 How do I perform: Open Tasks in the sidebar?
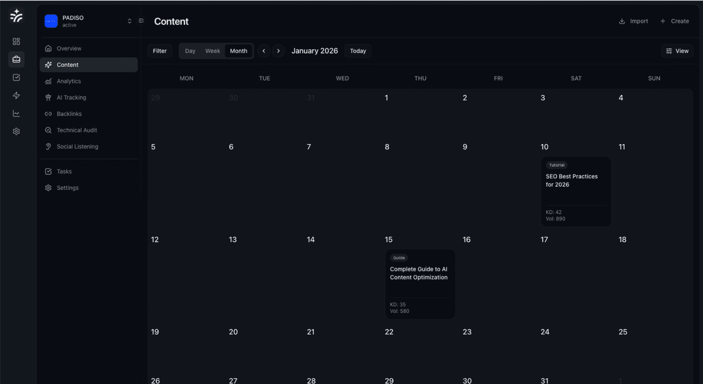point(89,172)
